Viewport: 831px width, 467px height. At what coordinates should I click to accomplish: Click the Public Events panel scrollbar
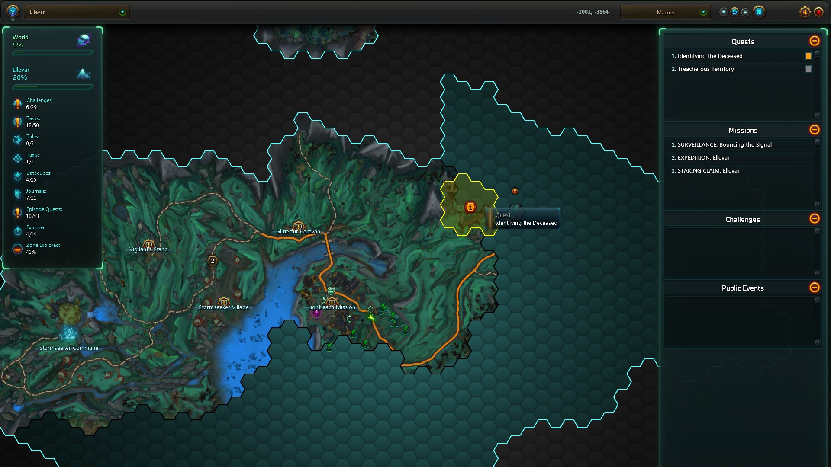[x=817, y=321]
